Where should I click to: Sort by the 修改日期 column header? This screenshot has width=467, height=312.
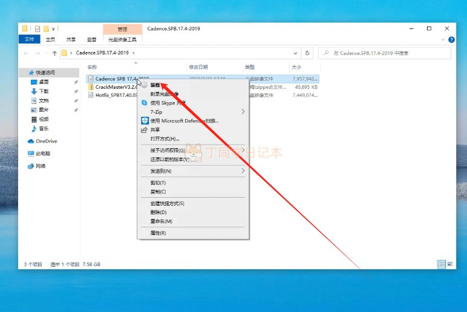(x=198, y=67)
